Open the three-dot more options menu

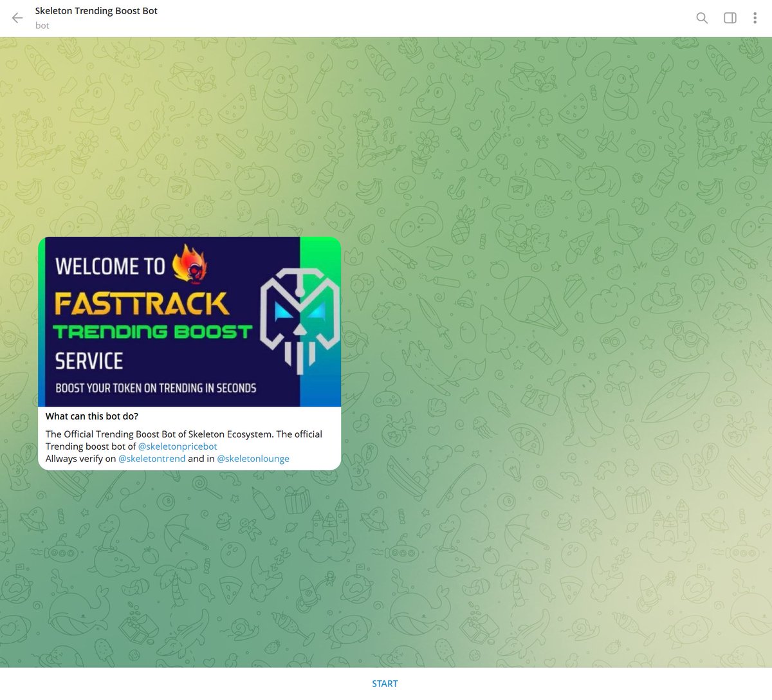[x=755, y=18]
